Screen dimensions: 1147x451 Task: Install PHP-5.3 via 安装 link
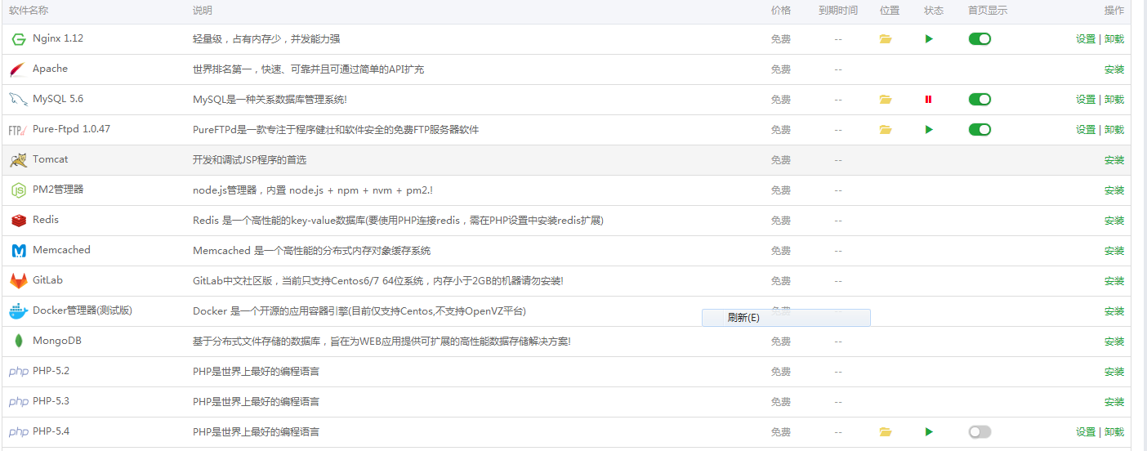point(1114,402)
